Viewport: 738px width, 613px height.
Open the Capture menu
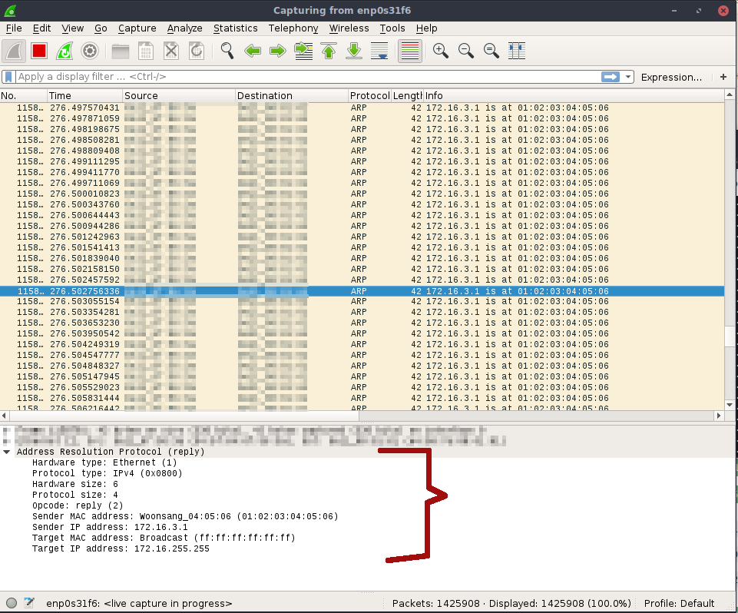pyautogui.click(x=137, y=28)
